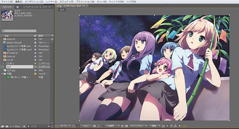The height and width of the screenshot is (129, 239).
Task: Open the ビュー(V) menu
Action: [x=102, y=2]
